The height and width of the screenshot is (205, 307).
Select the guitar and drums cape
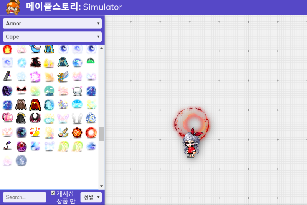coord(63,132)
